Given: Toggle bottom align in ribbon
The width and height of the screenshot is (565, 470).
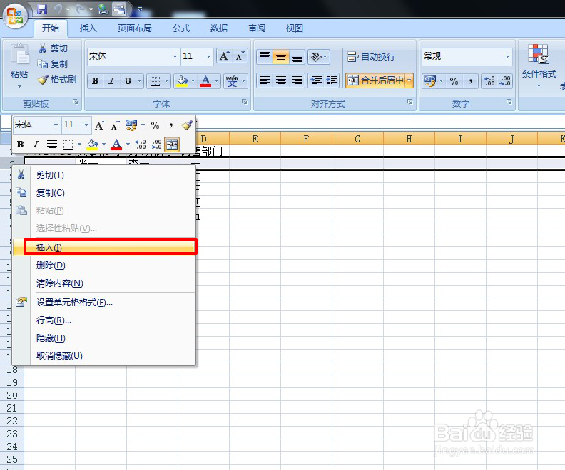Looking at the screenshot, I should [297, 56].
